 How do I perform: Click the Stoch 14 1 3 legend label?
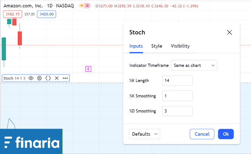click(x=14, y=78)
